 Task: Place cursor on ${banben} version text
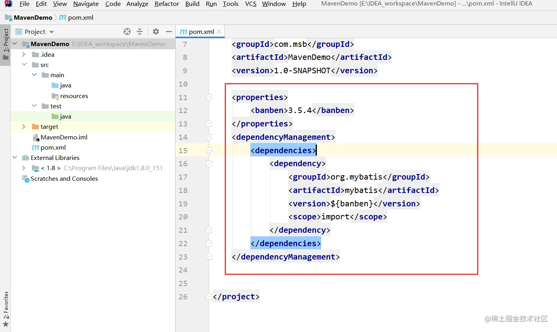pos(352,204)
